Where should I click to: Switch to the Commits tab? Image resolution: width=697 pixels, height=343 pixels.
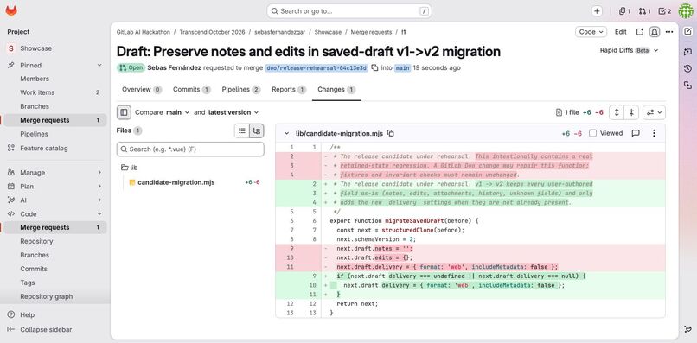pos(192,89)
